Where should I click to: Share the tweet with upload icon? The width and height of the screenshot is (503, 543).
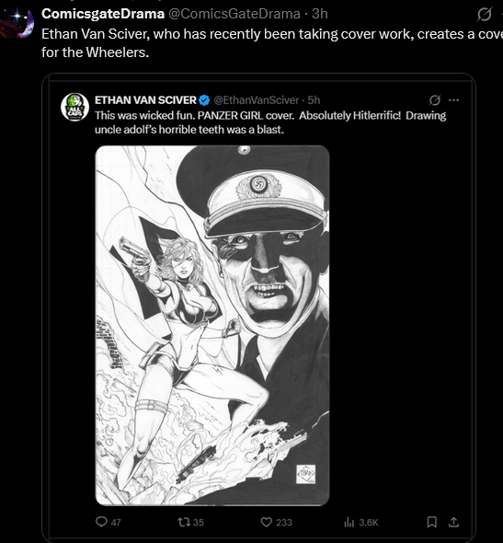(x=453, y=522)
